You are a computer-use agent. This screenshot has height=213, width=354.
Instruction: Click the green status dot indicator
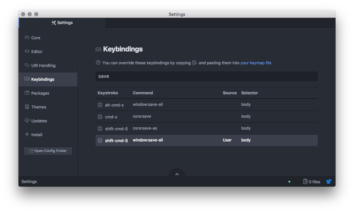coord(289,182)
